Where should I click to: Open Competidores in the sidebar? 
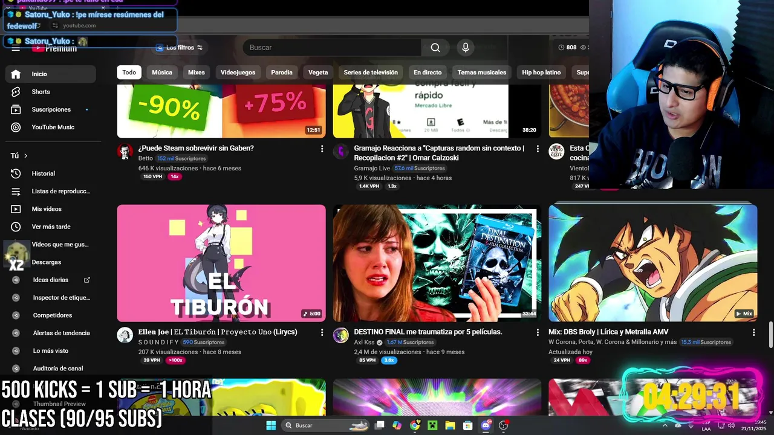coord(51,315)
